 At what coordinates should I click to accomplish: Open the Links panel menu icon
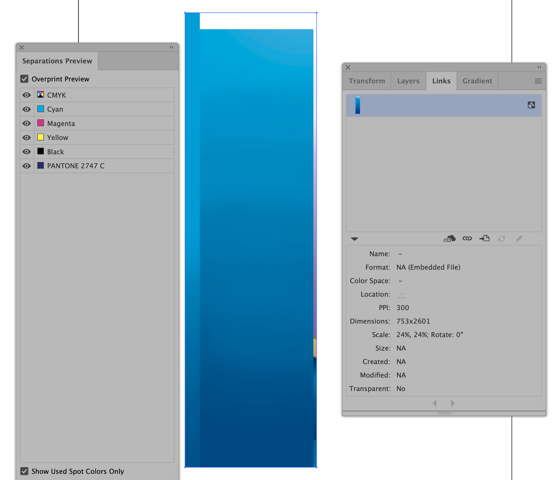(x=538, y=81)
